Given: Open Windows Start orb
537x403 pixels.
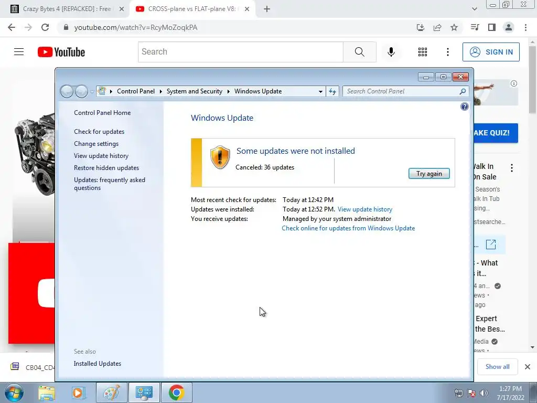Looking at the screenshot, I should click(x=14, y=393).
